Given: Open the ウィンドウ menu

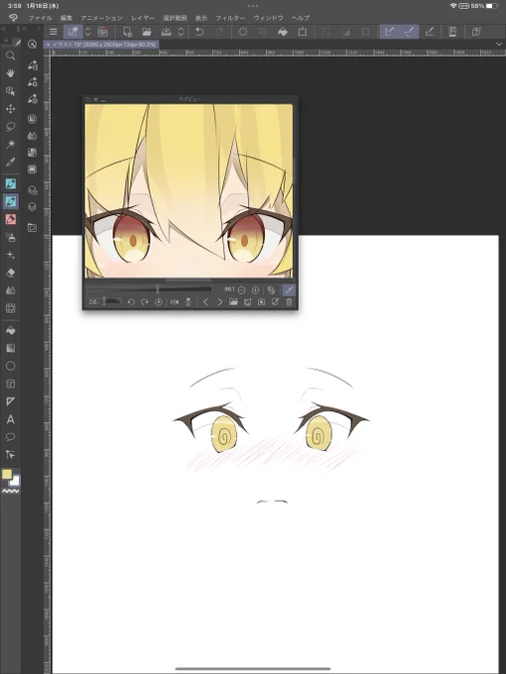Looking at the screenshot, I should pyautogui.click(x=268, y=18).
